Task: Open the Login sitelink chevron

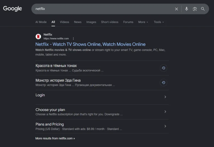Action: tap(165, 97)
